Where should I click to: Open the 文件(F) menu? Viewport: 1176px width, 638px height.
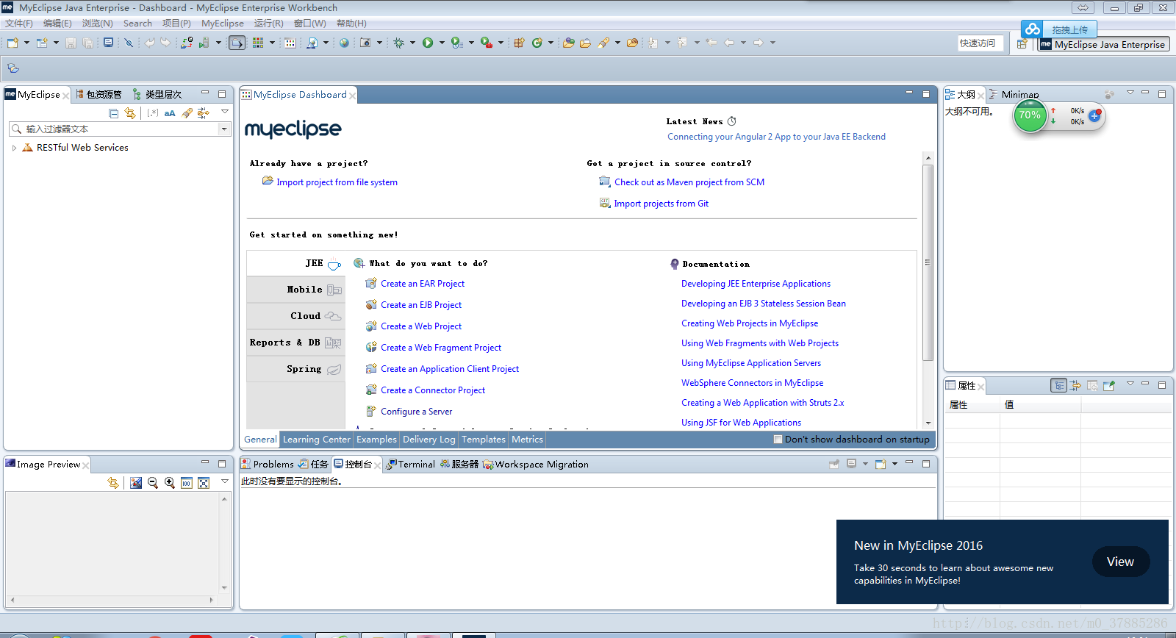point(19,24)
